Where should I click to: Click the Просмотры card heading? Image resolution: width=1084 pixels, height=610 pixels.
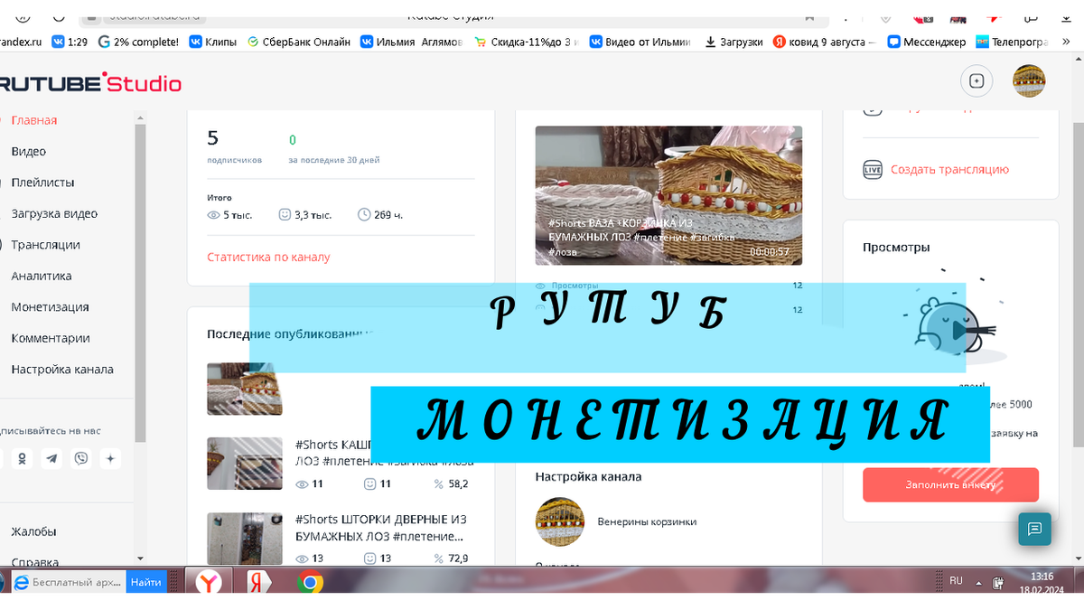[x=896, y=248]
